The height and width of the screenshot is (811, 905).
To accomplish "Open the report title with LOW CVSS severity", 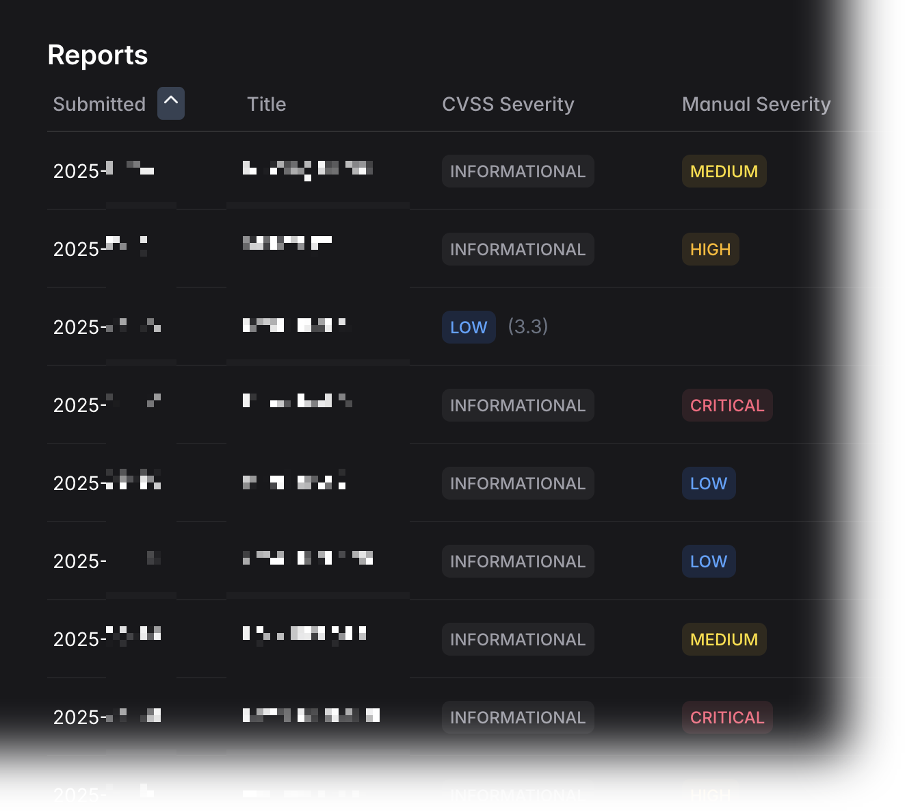I will coord(294,325).
